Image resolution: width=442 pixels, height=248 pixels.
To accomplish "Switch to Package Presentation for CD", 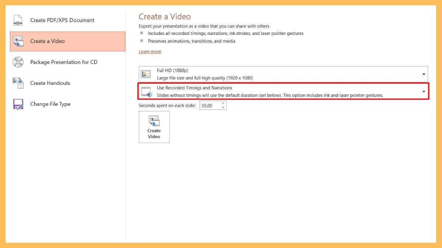I will click(x=63, y=62).
